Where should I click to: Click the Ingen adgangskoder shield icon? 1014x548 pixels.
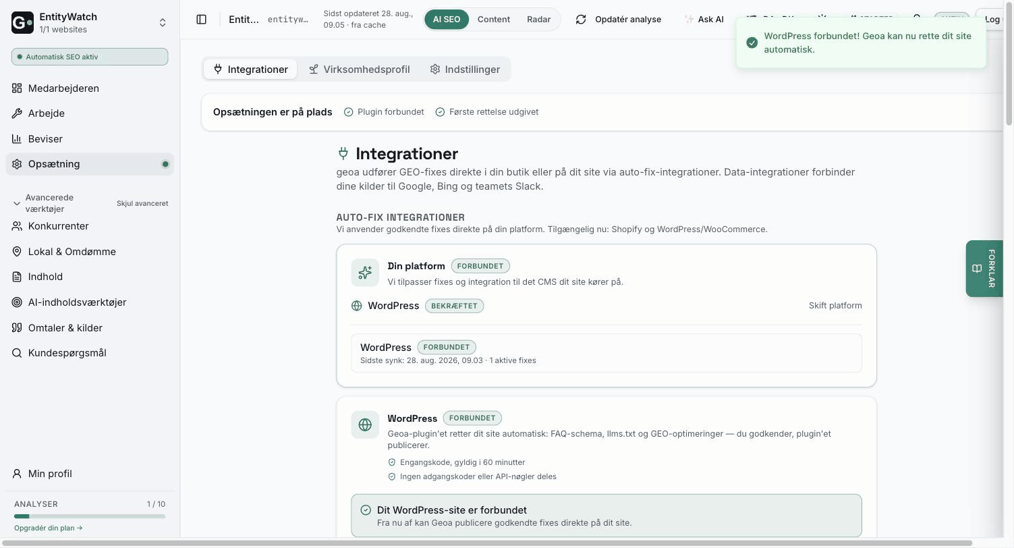click(x=392, y=476)
